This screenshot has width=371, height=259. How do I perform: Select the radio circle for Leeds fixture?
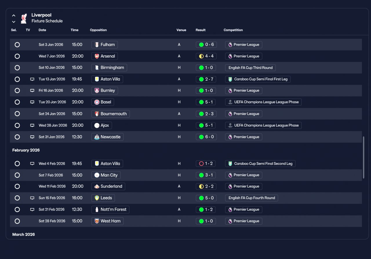click(17, 198)
